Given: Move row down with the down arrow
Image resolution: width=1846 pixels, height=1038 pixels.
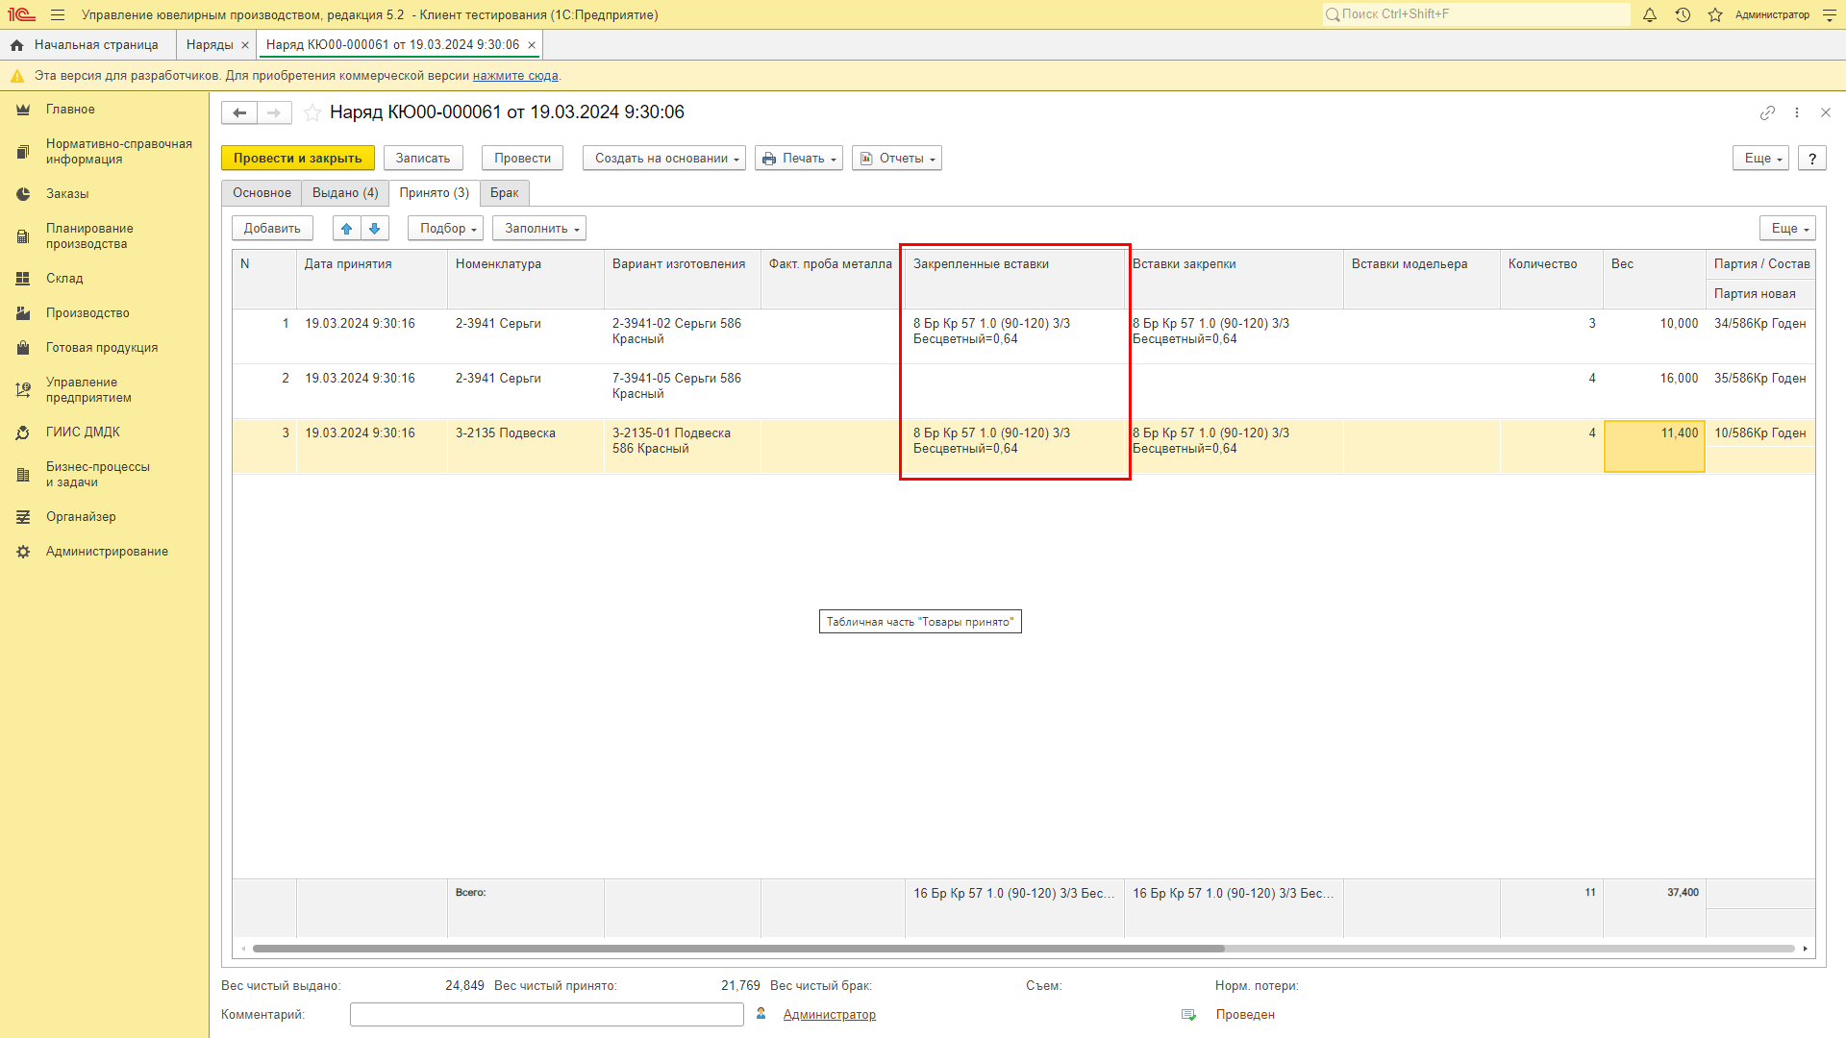Looking at the screenshot, I should pyautogui.click(x=375, y=228).
